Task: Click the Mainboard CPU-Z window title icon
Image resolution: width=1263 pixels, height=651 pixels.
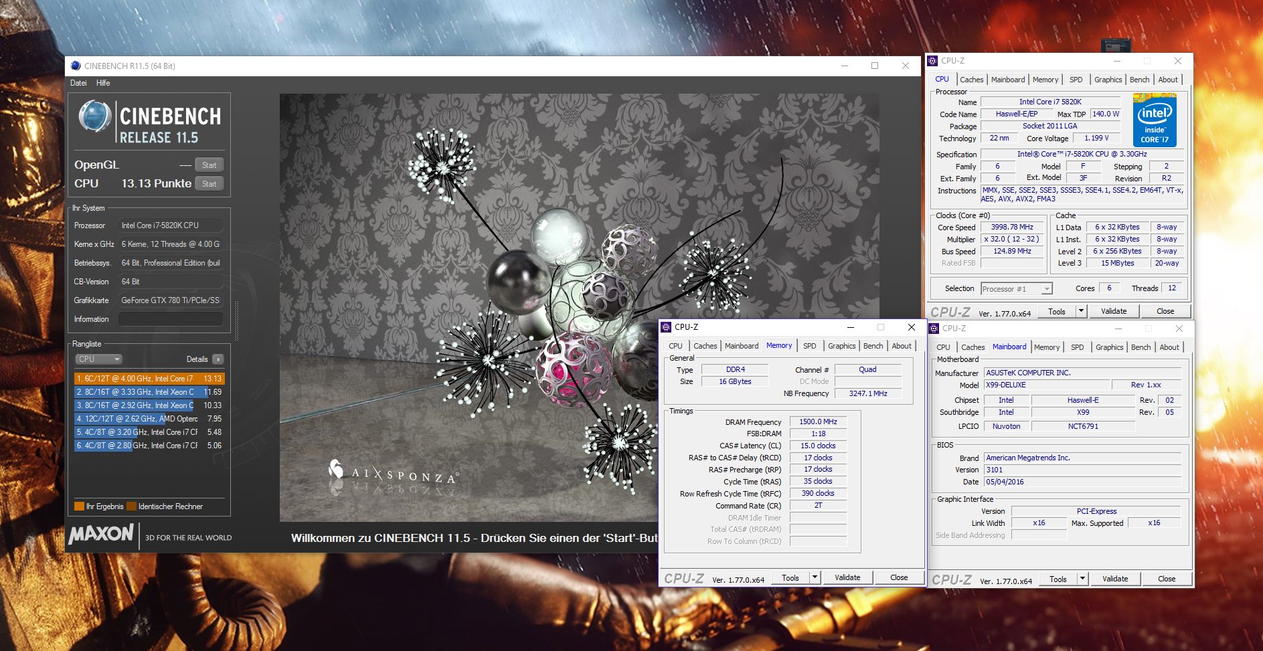Action: 934,329
